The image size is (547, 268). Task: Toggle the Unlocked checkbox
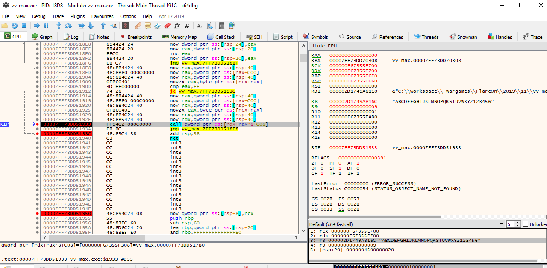coord(525,224)
